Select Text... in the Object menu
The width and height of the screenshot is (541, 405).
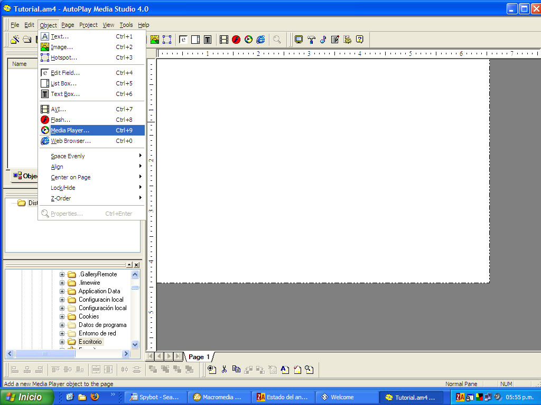click(x=91, y=36)
